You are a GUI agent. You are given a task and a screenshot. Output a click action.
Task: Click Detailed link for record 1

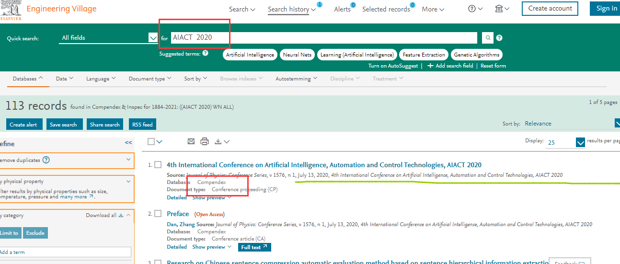177,197
